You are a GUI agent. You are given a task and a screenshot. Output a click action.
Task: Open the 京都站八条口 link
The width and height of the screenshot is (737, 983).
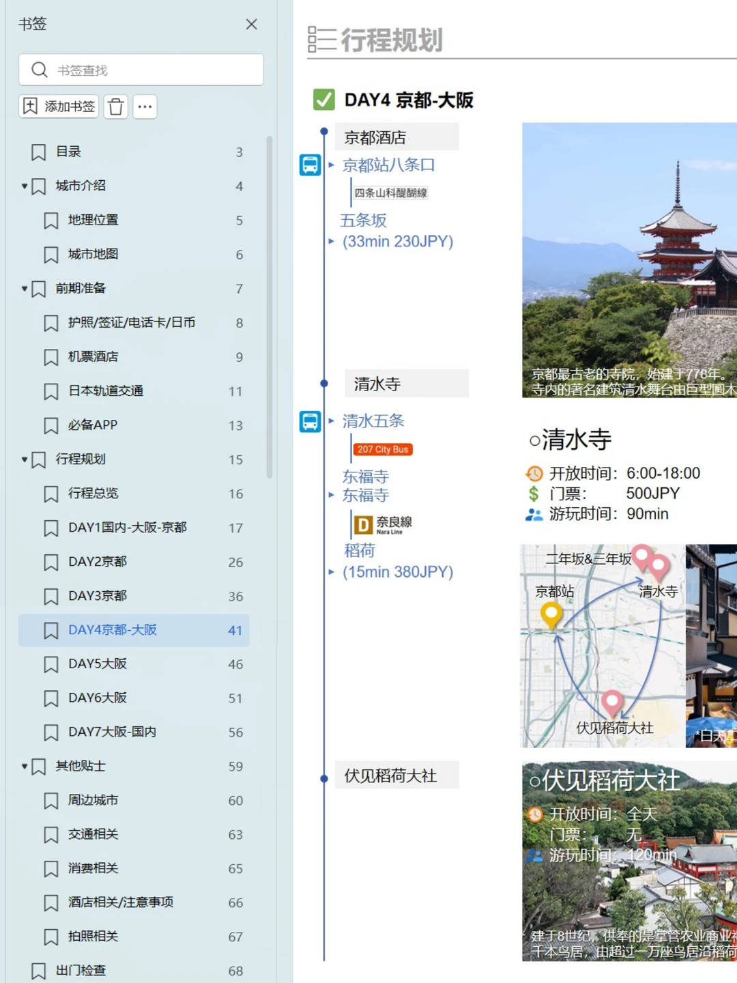(387, 165)
